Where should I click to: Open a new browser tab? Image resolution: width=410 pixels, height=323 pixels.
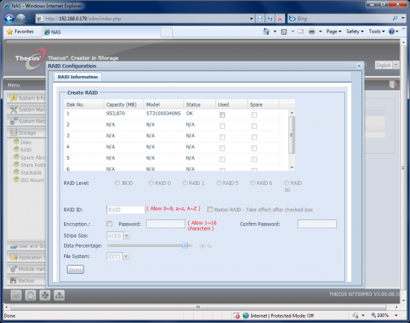click(x=166, y=33)
